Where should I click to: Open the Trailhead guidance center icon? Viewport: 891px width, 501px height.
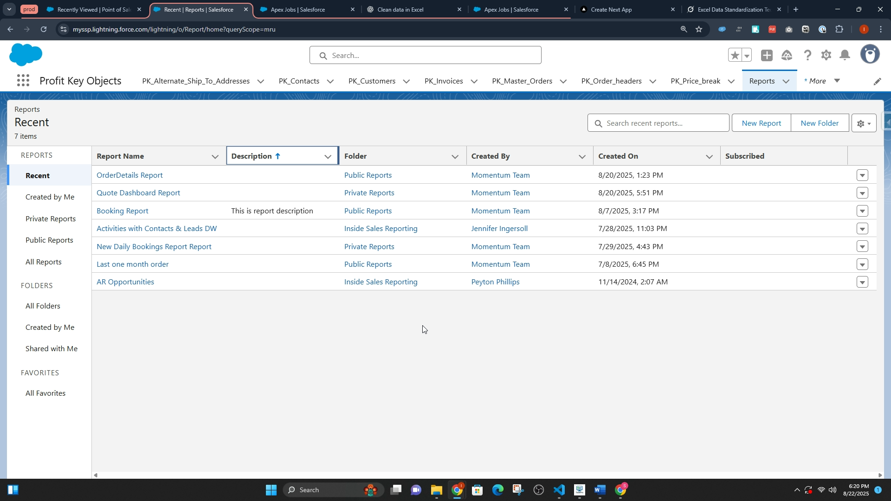pos(787,55)
